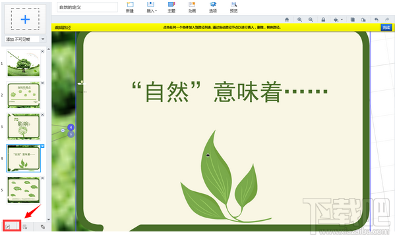Toggle the lock canvas icon

tap(323, 20)
